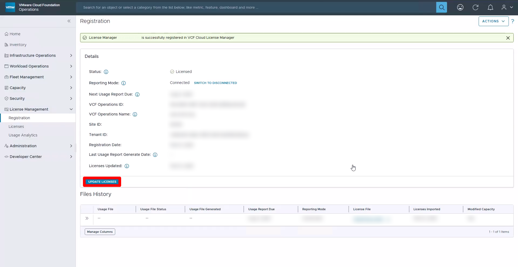
Task: Click Last Usage Report Generate Date info icon
Action: 155,155
